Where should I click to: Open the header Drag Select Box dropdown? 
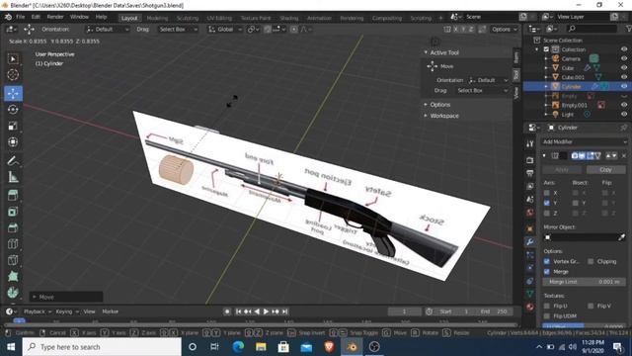178,29
